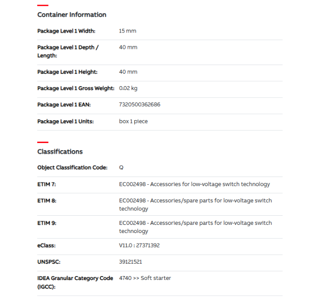Select the 4740 >> Soft starter category
Screen dimensions: 327x300
(145, 278)
